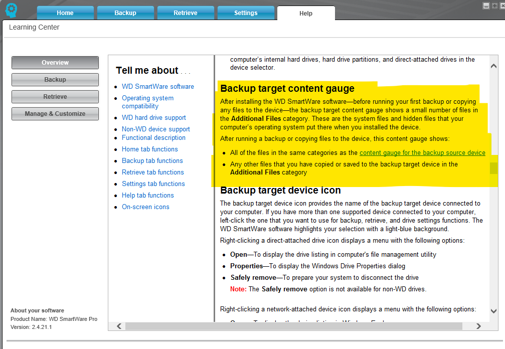The width and height of the screenshot is (505, 349).
Task: Click the horizontal scrollbar left arrow
Action: pyautogui.click(x=119, y=326)
